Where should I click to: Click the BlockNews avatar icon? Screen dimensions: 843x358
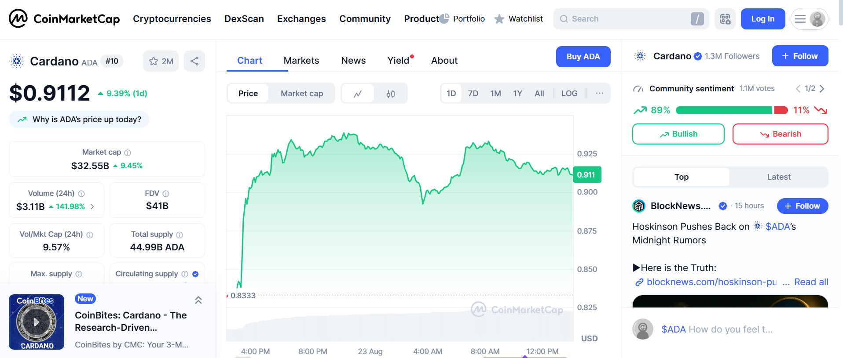pyautogui.click(x=639, y=206)
